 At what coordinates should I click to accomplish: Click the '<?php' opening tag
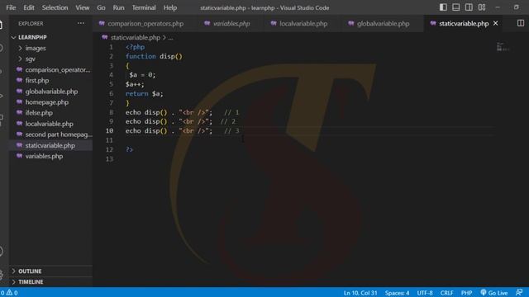coord(135,47)
